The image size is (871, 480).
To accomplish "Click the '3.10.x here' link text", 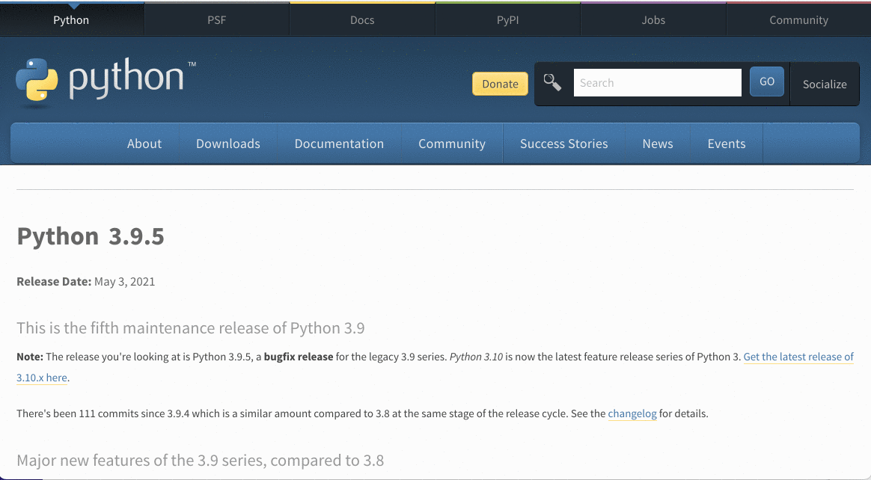I will (x=42, y=378).
